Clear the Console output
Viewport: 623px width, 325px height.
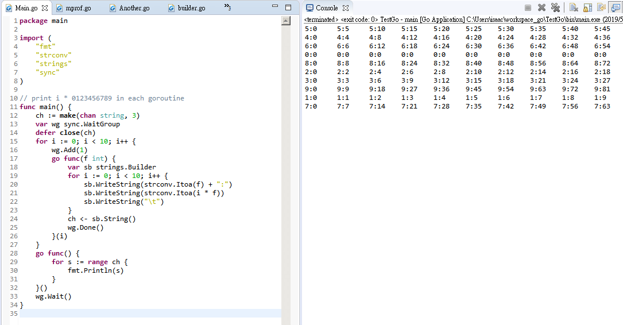pos(574,8)
